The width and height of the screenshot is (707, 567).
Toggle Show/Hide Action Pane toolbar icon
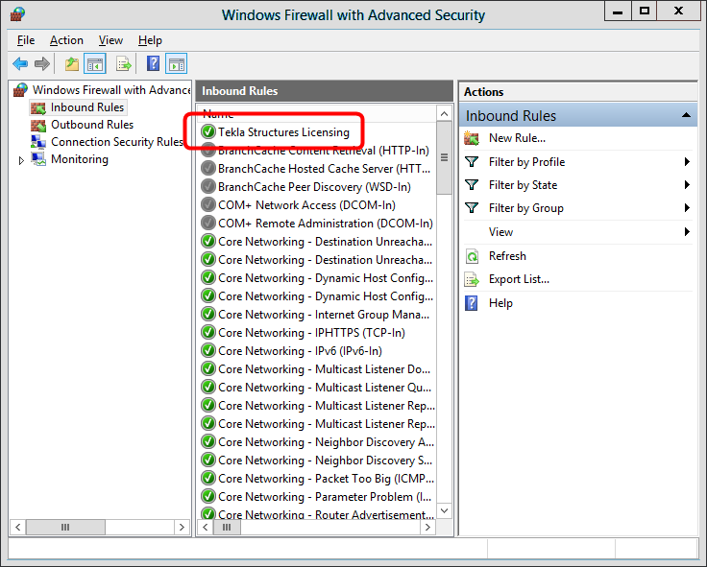pyautogui.click(x=176, y=64)
